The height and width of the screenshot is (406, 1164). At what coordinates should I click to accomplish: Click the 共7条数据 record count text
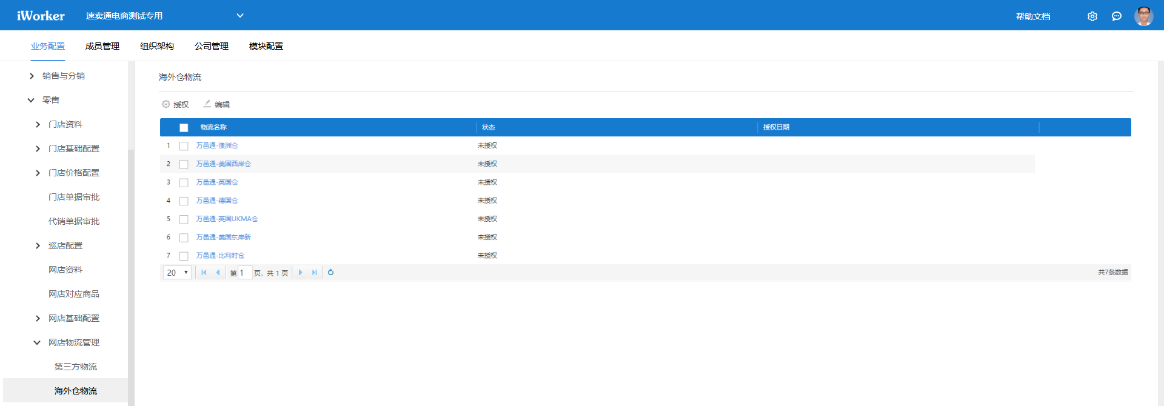point(1113,273)
